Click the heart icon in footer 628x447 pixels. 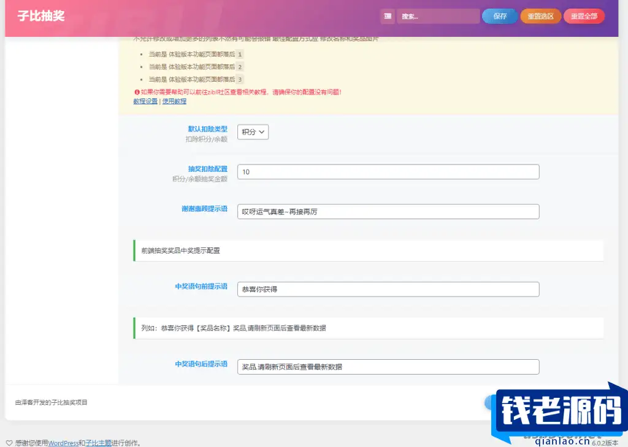tap(9, 443)
